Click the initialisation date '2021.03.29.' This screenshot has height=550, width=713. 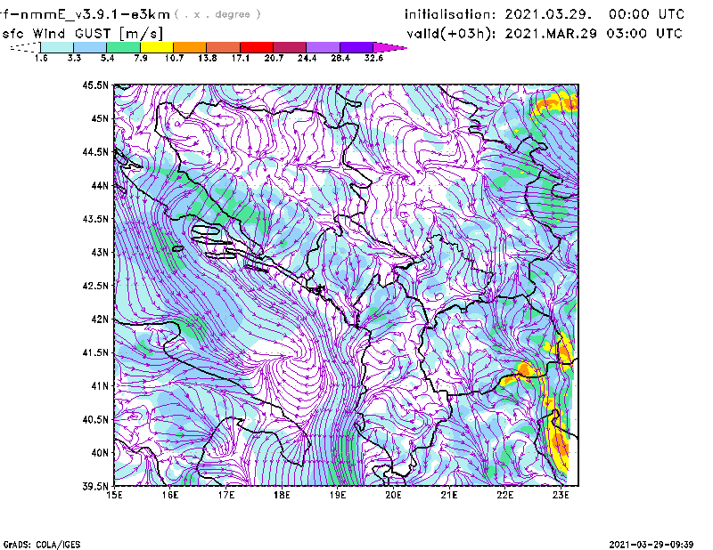pos(548,14)
